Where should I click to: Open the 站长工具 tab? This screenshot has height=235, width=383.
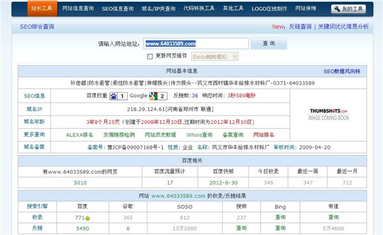point(42,8)
